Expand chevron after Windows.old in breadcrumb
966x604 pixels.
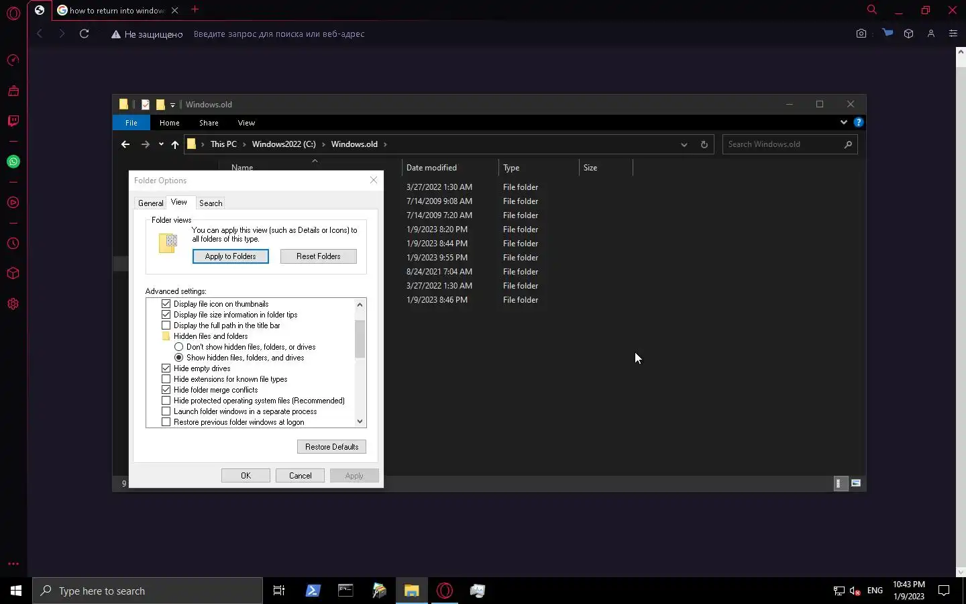pyautogui.click(x=385, y=144)
